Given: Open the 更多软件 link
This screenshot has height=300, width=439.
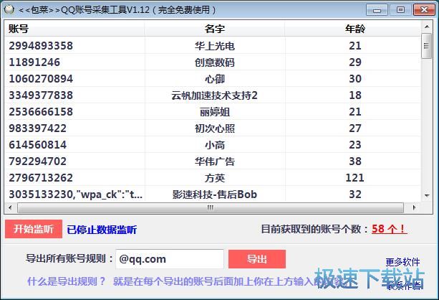Looking at the screenshot, I should coord(402,262).
